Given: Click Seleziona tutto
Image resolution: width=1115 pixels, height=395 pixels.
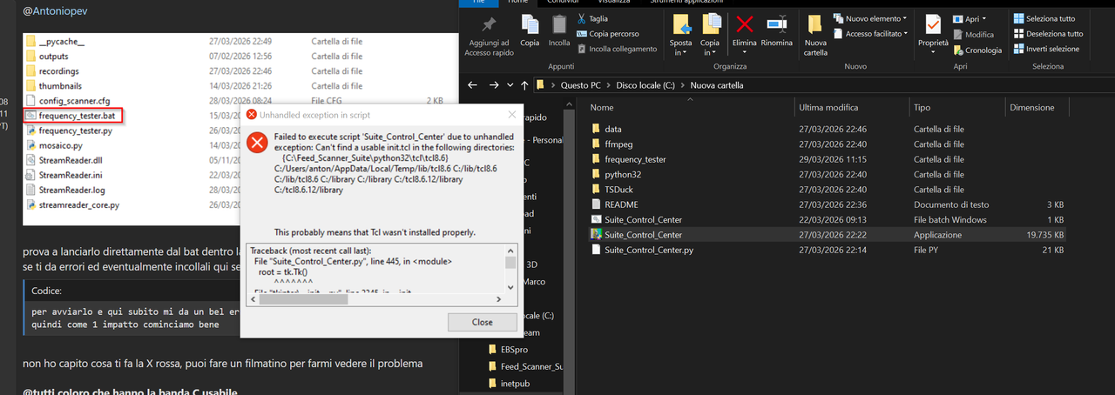Looking at the screenshot, I should pyautogui.click(x=1044, y=18).
